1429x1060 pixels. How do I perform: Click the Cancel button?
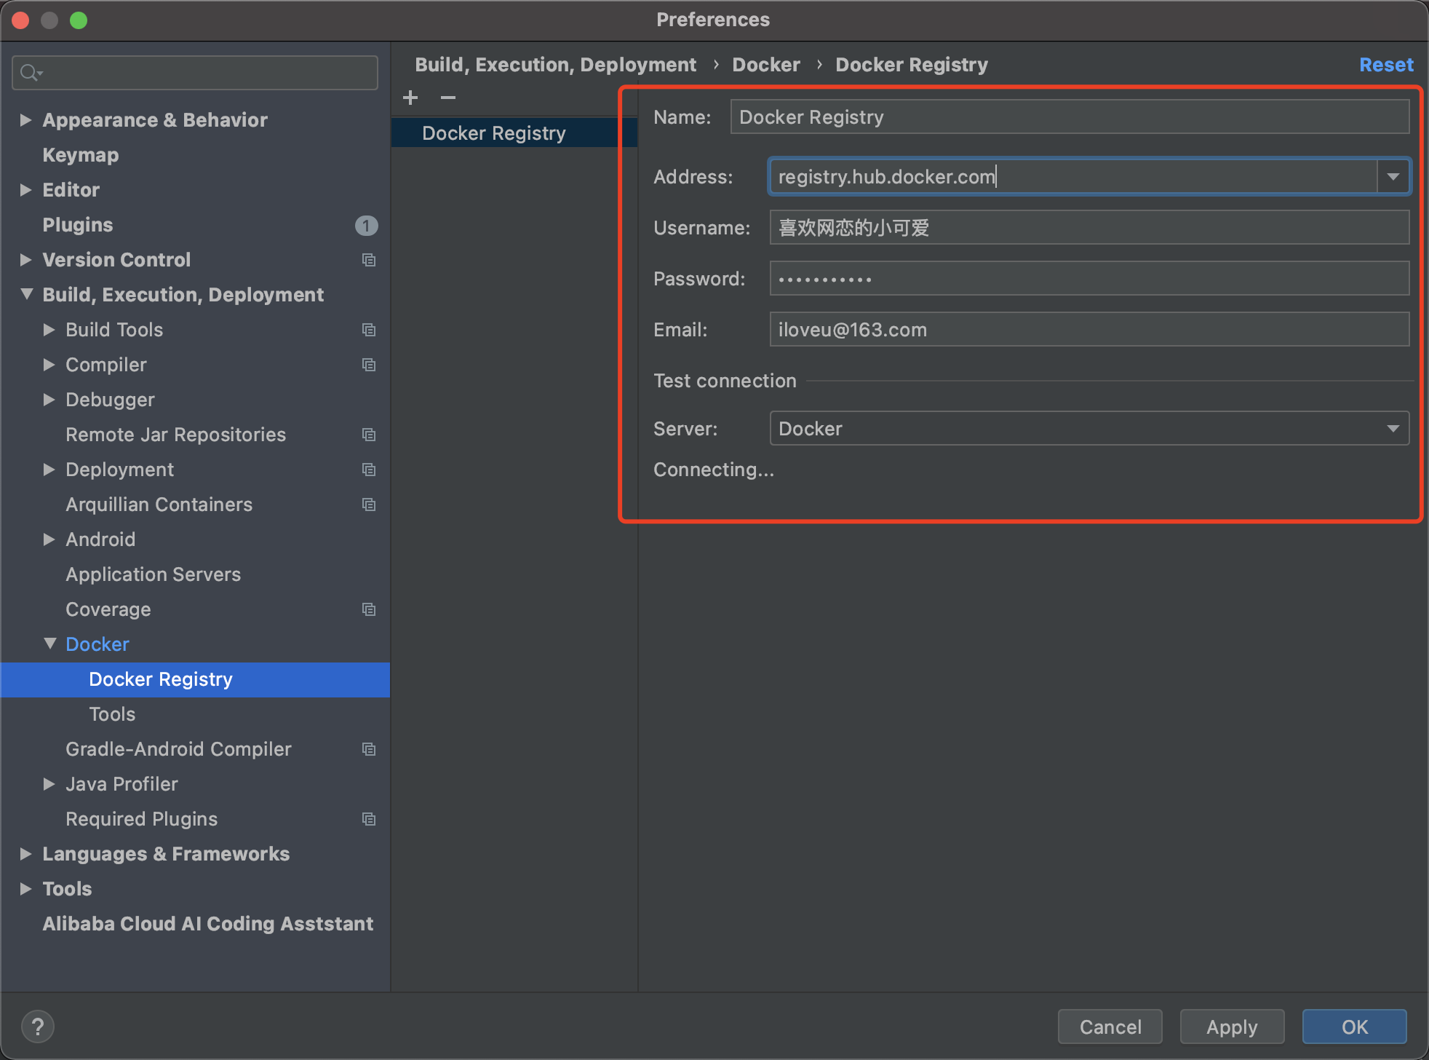pos(1110,1027)
